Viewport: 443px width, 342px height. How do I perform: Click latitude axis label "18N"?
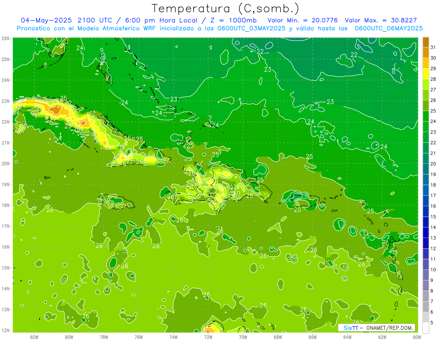tap(6, 205)
